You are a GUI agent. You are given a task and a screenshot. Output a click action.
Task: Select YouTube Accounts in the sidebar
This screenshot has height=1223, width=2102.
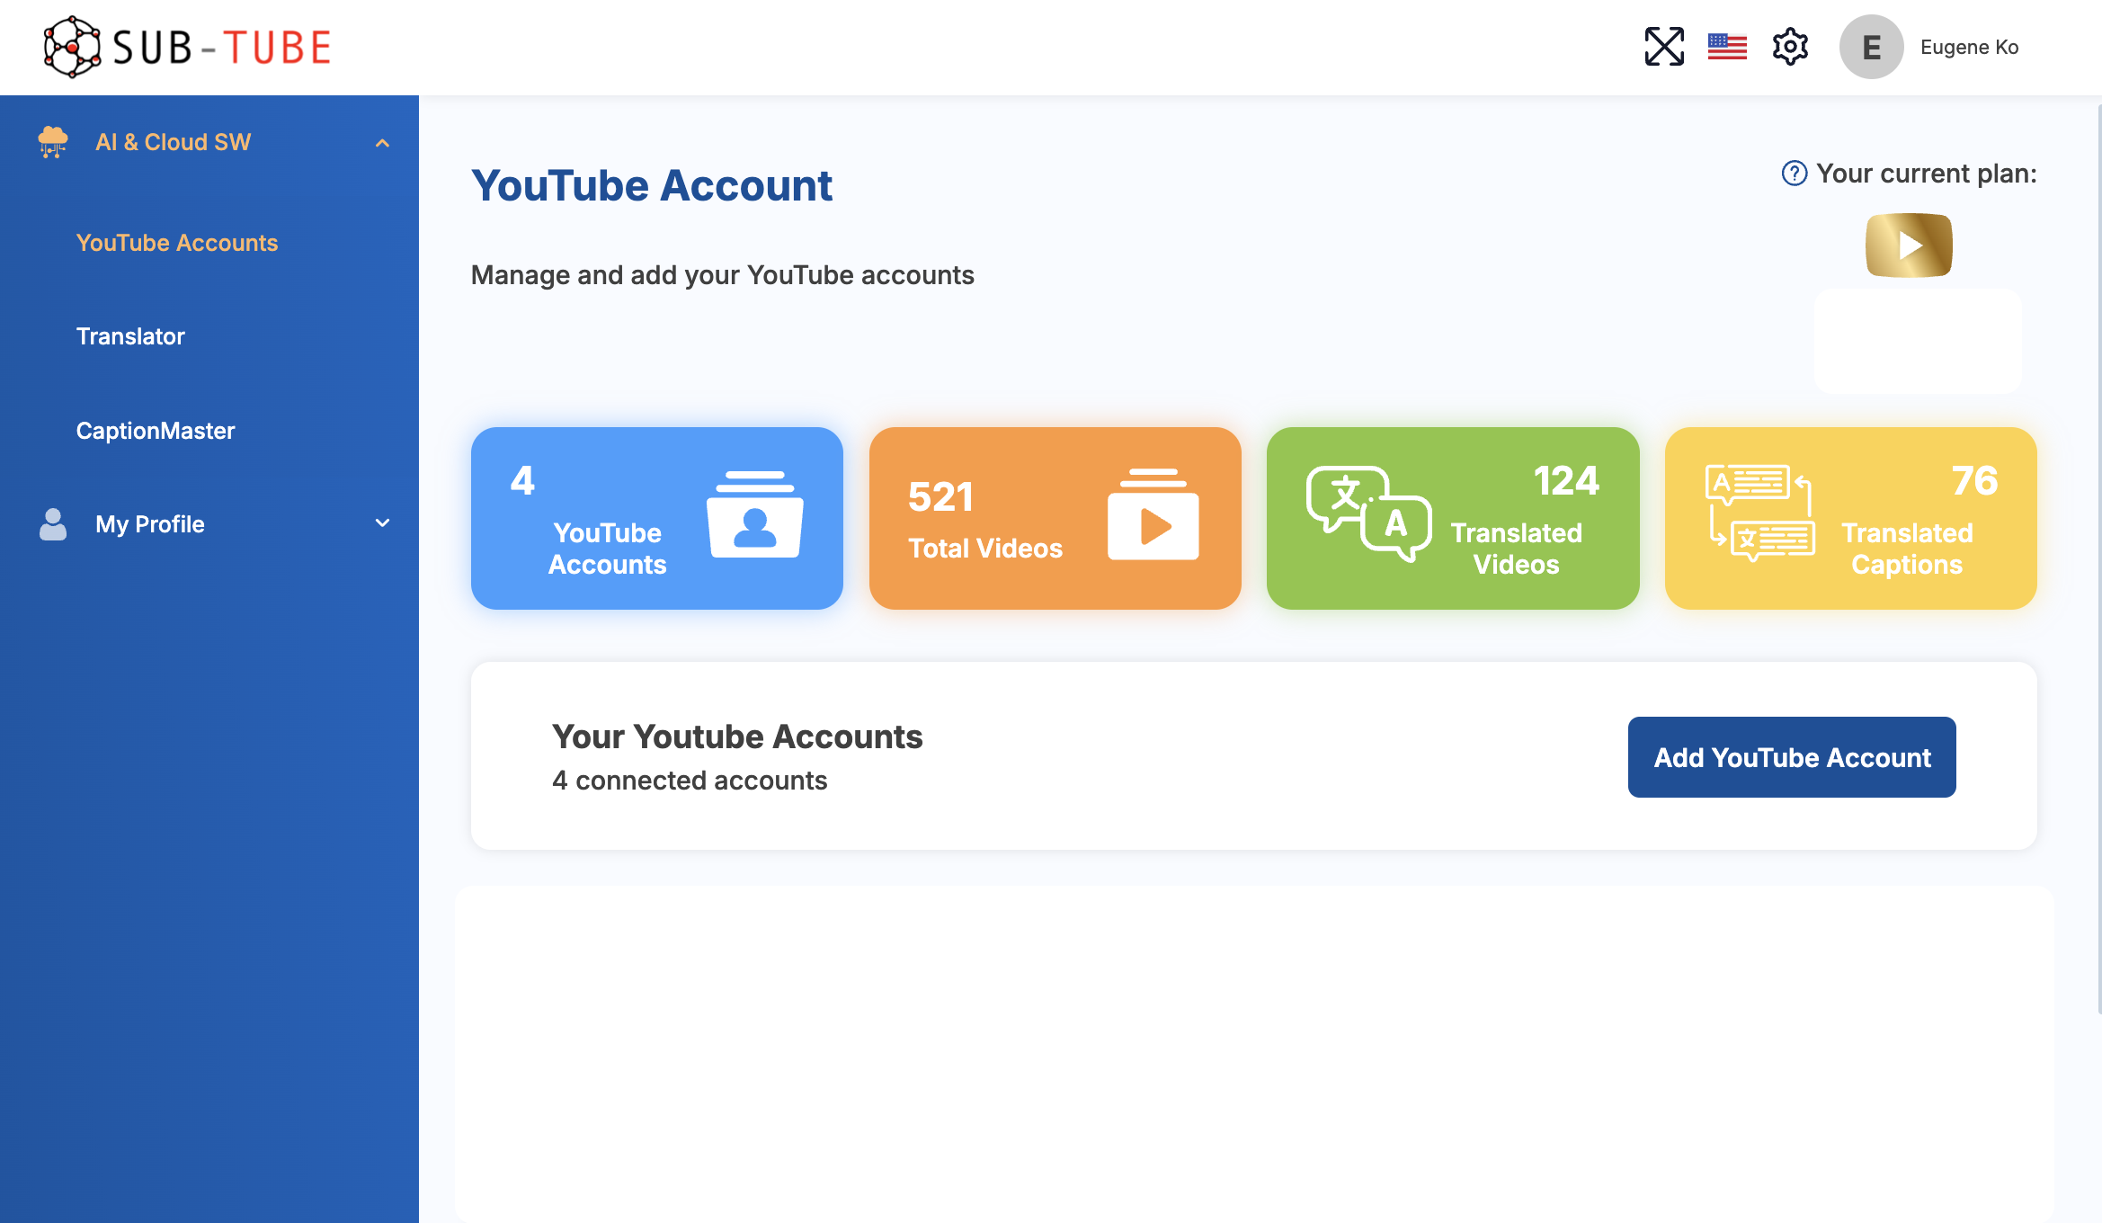(177, 243)
